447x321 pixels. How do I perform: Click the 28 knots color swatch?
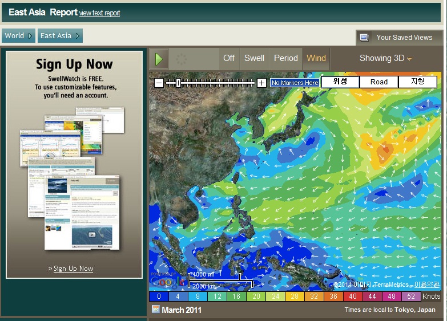click(295, 296)
